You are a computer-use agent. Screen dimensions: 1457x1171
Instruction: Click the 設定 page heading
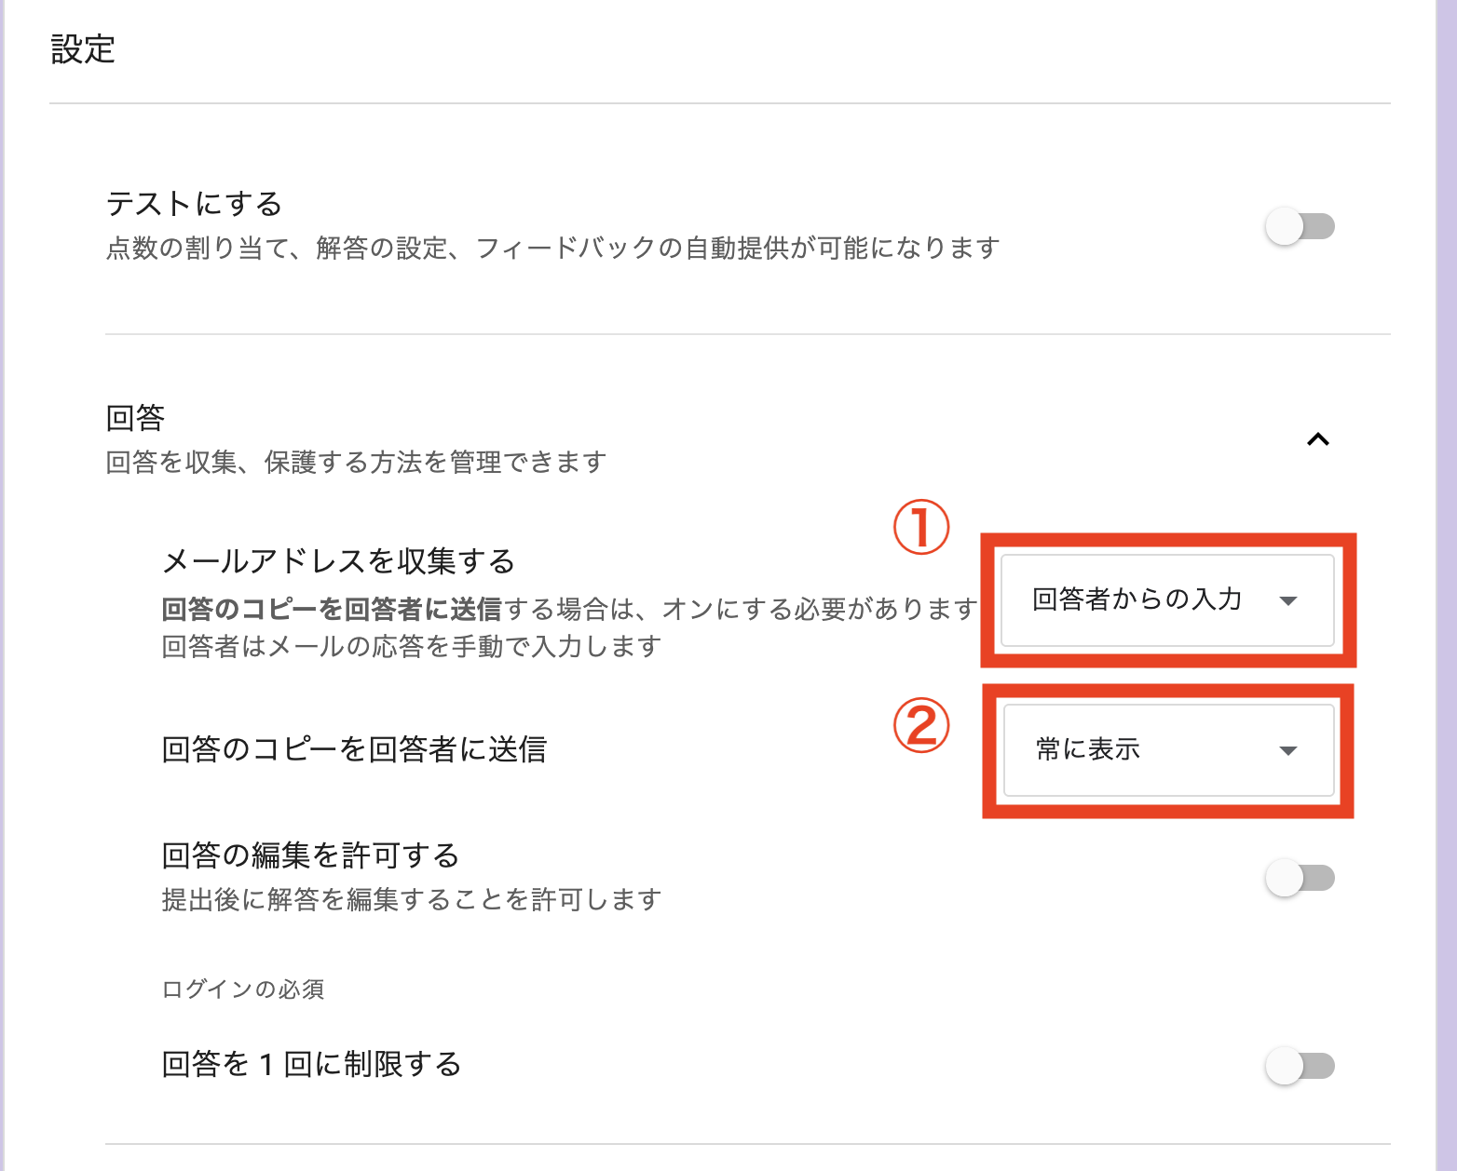(83, 49)
